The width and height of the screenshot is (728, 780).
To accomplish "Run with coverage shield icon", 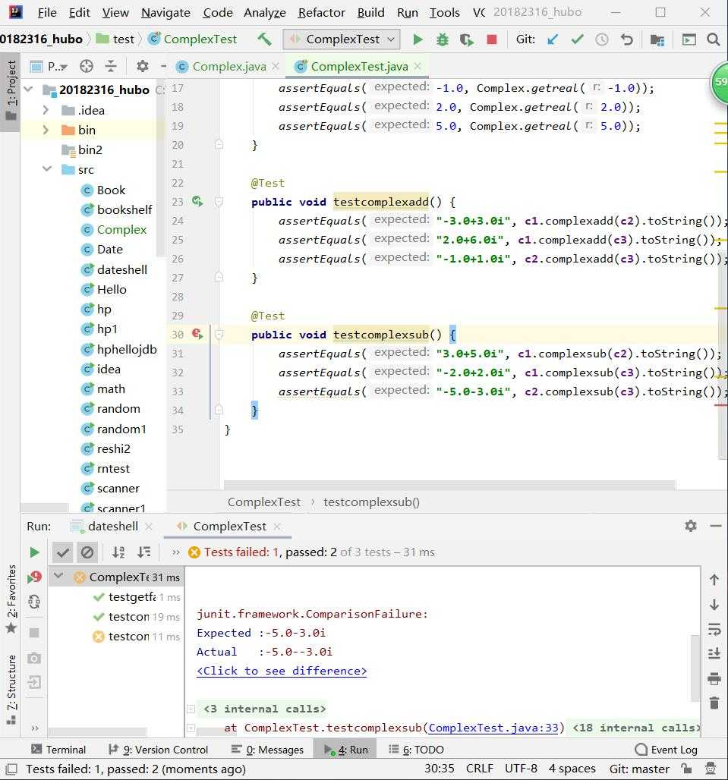I will [x=466, y=39].
